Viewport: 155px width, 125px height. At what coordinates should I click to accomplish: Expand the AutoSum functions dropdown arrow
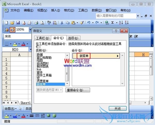[117, 23]
